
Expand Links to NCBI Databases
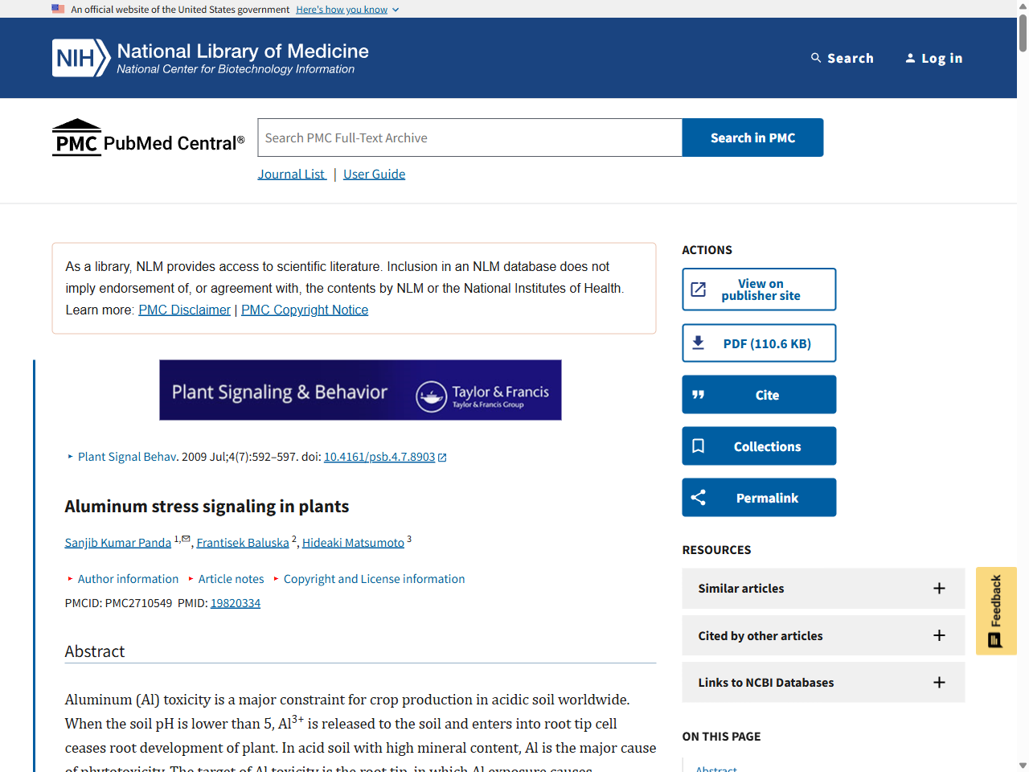pyautogui.click(x=823, y=683)
